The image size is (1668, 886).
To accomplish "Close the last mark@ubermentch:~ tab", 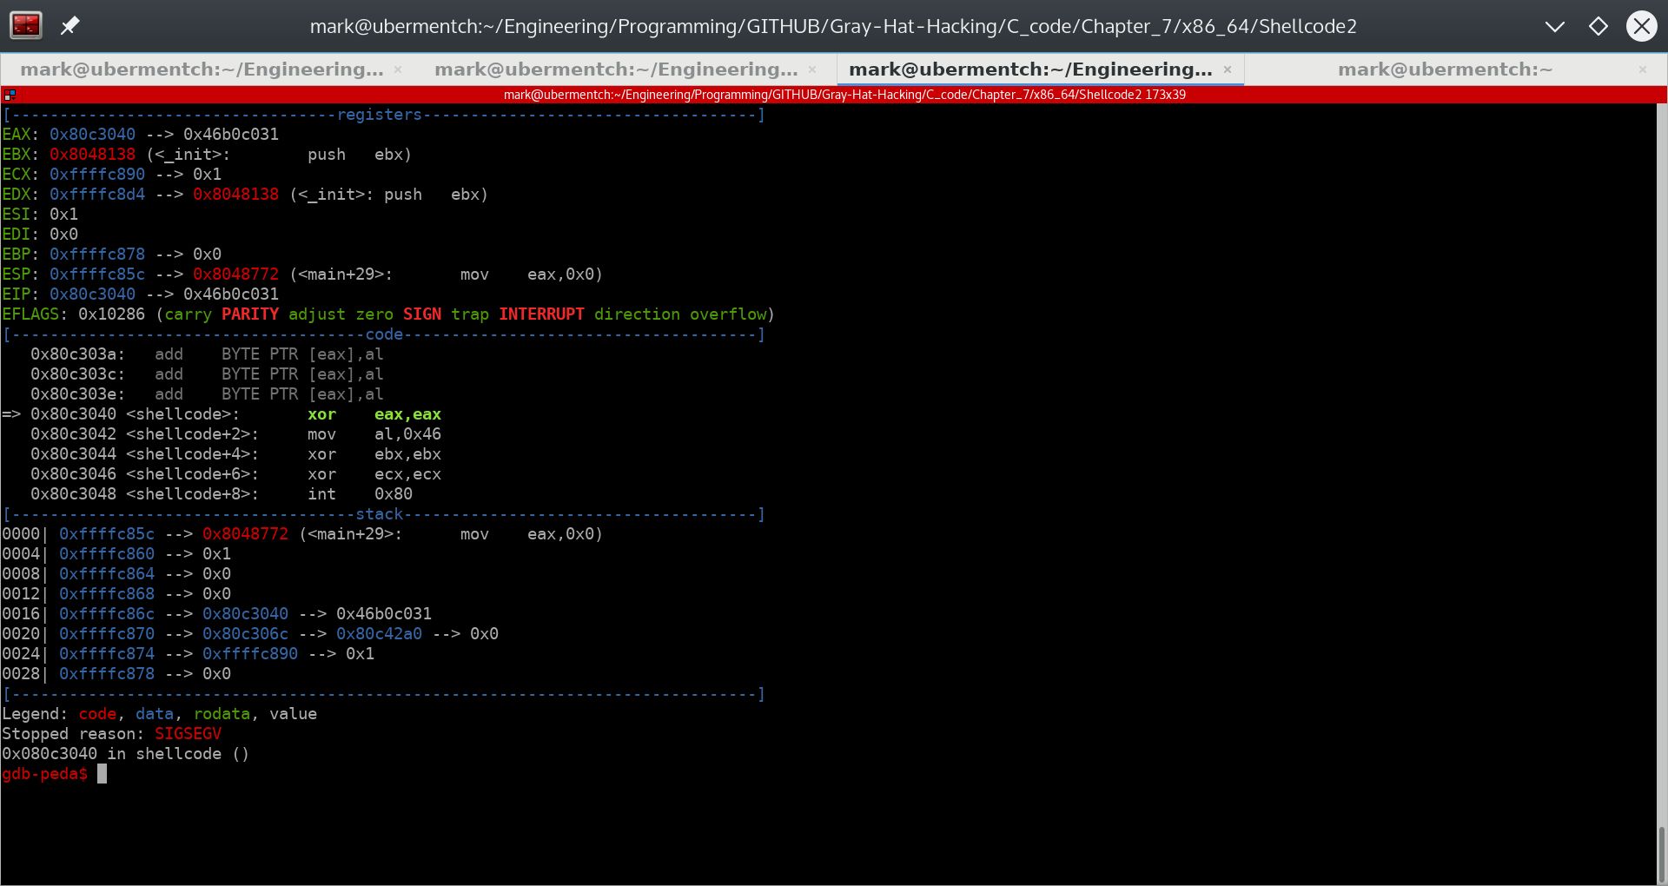I will 1642,69.
